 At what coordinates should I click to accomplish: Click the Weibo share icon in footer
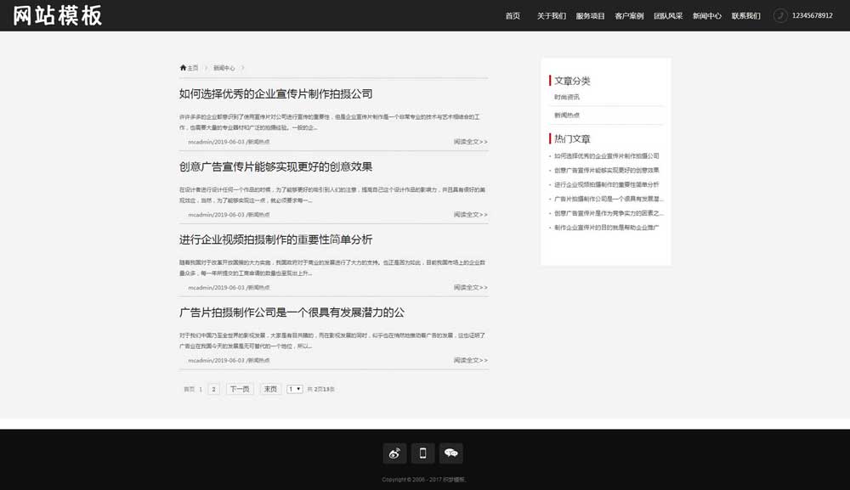tap(394, 453)
